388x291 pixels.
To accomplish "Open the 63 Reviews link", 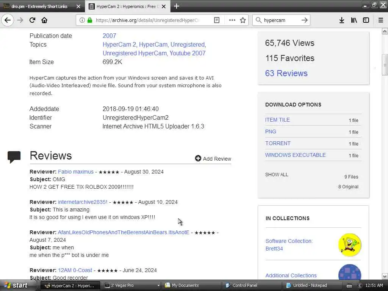I will pyautogui.click(x=286, y=73).
